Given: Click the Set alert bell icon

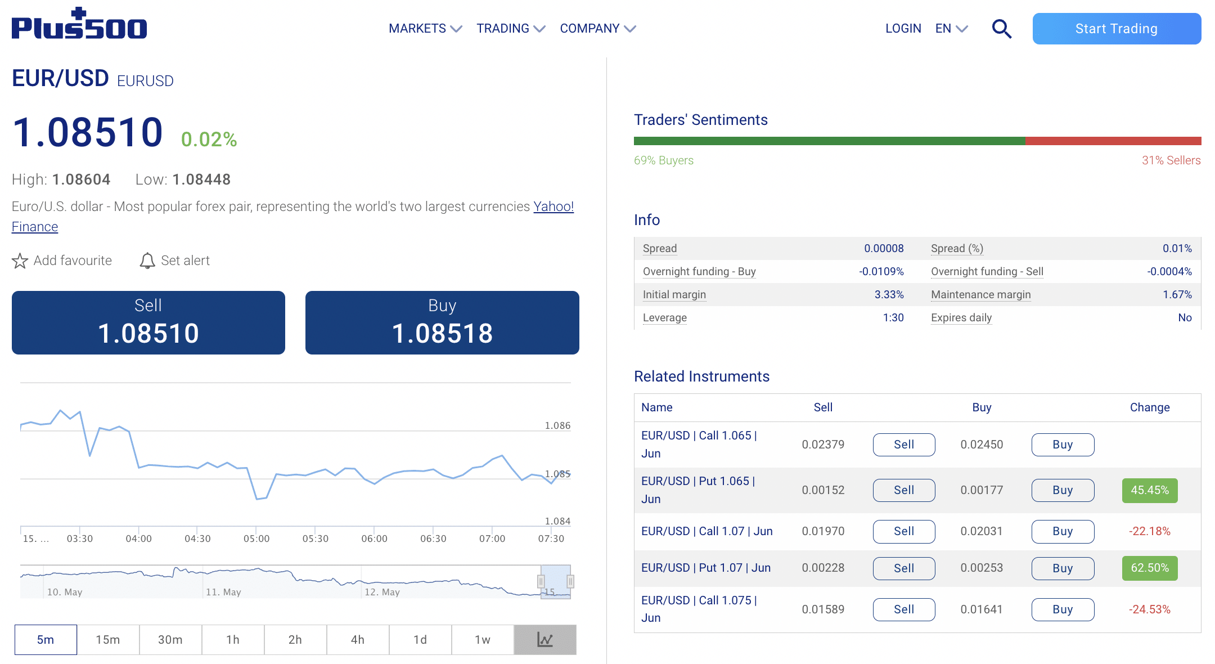Looking at the screenshot, I should tap(147, 261).
